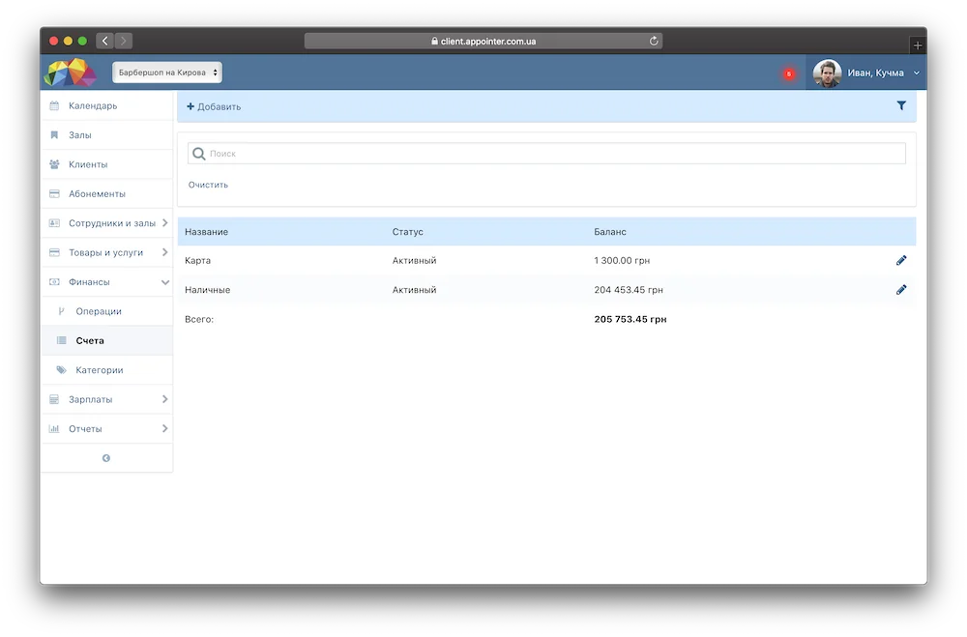This screenshot has height=637, width=967.
Task: Click the Абонементы card icon
Action: coord(54,193)
